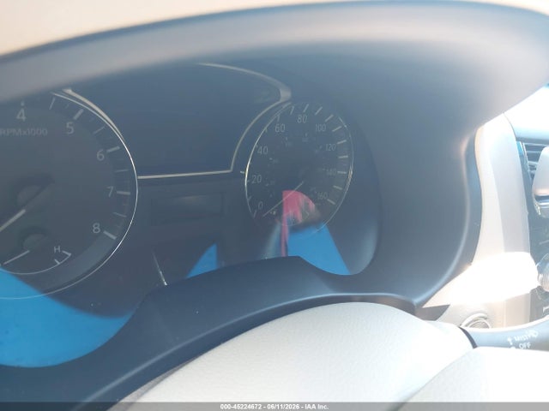Click the number 7 on tachometer
This screenshot has height=411, width=549.
111,192
